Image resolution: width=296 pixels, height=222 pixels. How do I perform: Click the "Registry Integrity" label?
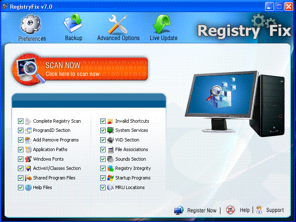coord(133,169)
